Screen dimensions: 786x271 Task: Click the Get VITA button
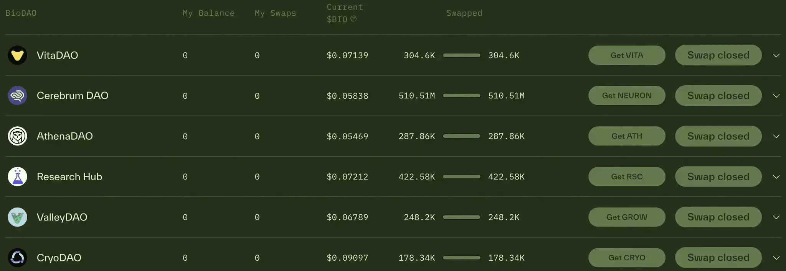point(627,55)
